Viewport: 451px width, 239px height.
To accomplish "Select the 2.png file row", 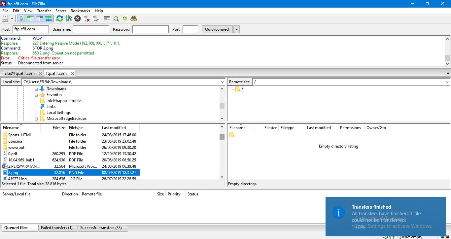I will click(x=71, y=173).
